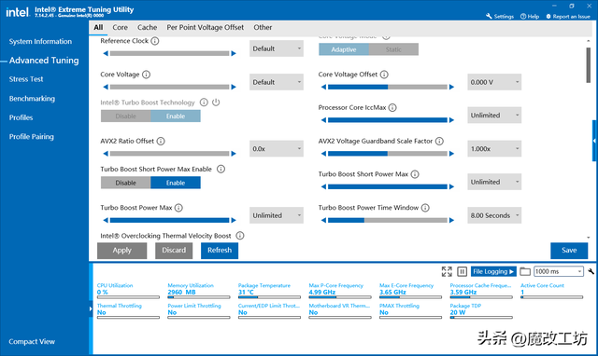The width and height of the screenshot is (598, 356).
Task: Decrease Core Voltage Offset with left arrow
Action: click(x=324, y=87)
